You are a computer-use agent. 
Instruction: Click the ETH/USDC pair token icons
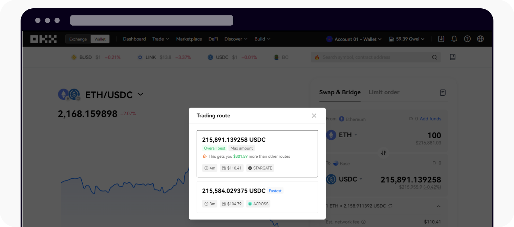(69, 95)
